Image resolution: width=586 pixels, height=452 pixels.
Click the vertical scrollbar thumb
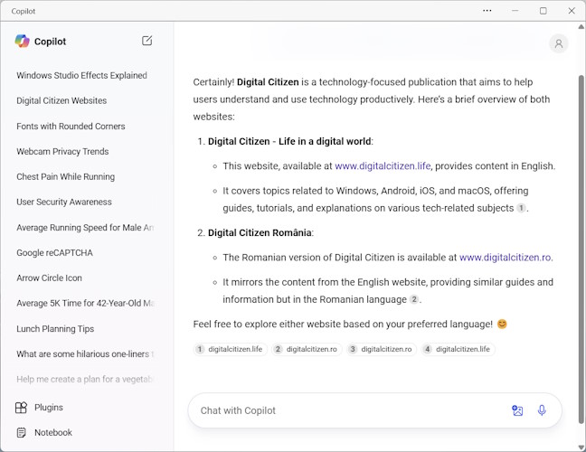(581, 250)
